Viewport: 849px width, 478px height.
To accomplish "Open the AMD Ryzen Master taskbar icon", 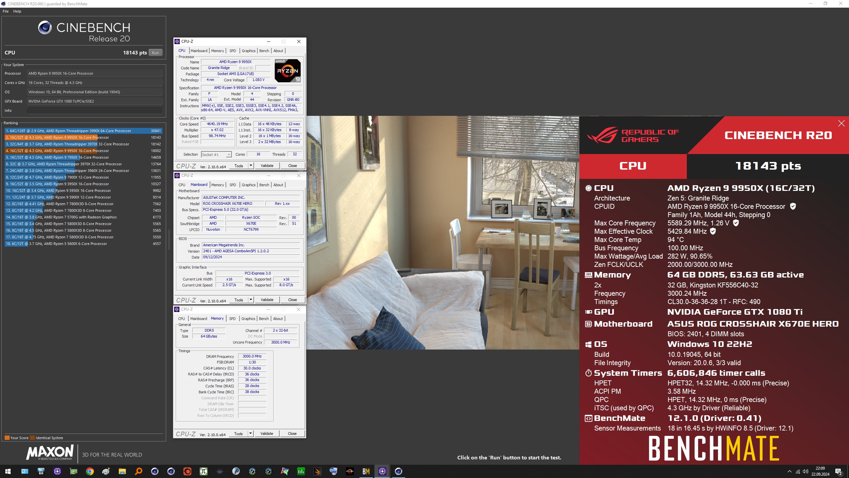I will (x=350, y=471).
